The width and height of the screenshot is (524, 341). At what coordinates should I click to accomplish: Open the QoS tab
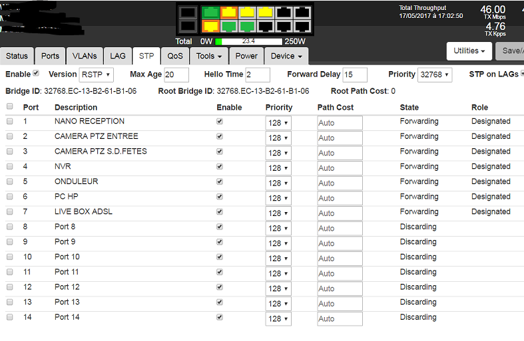174,57
